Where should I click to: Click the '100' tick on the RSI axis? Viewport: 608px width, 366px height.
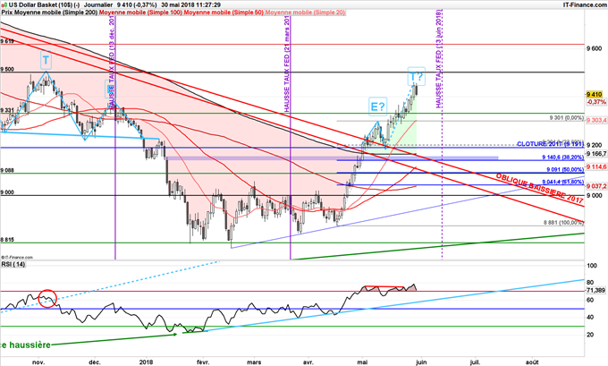point(592,266)
